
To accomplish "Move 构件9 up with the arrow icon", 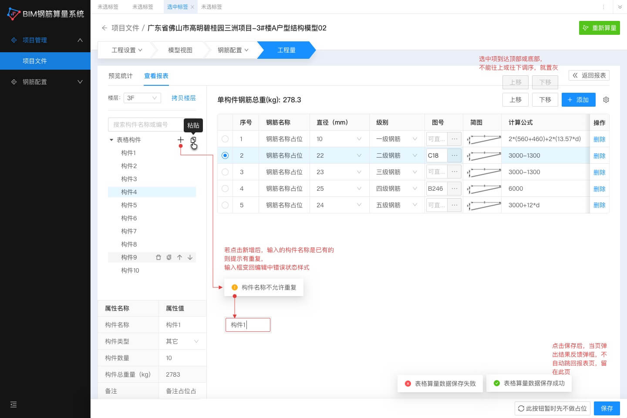I will (x=179, y=257).
